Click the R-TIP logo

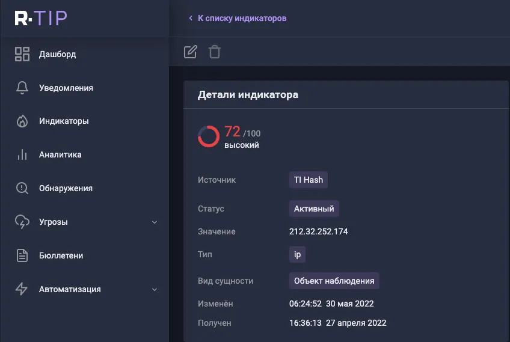coord(41,18)
